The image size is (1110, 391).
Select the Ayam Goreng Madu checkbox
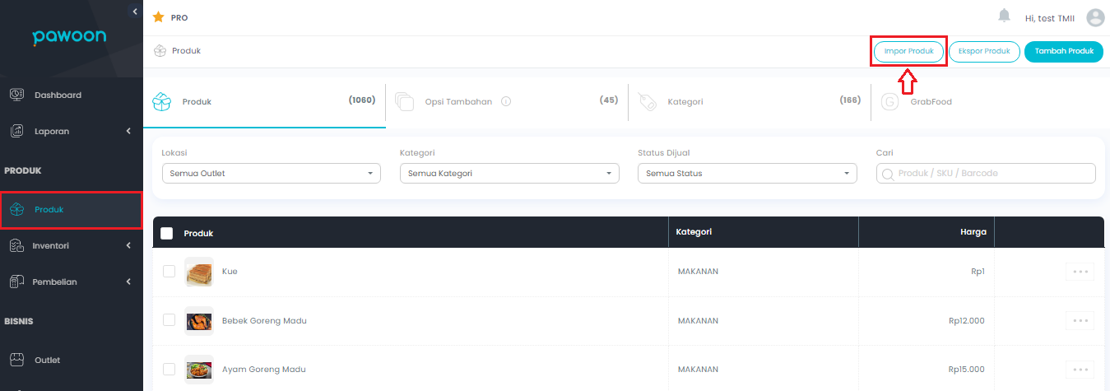[169, 369]
